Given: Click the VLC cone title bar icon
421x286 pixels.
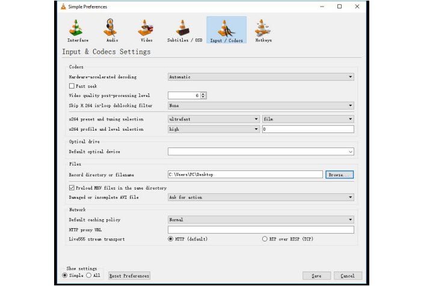Looking at the screenshot, I should pos(63,7).
